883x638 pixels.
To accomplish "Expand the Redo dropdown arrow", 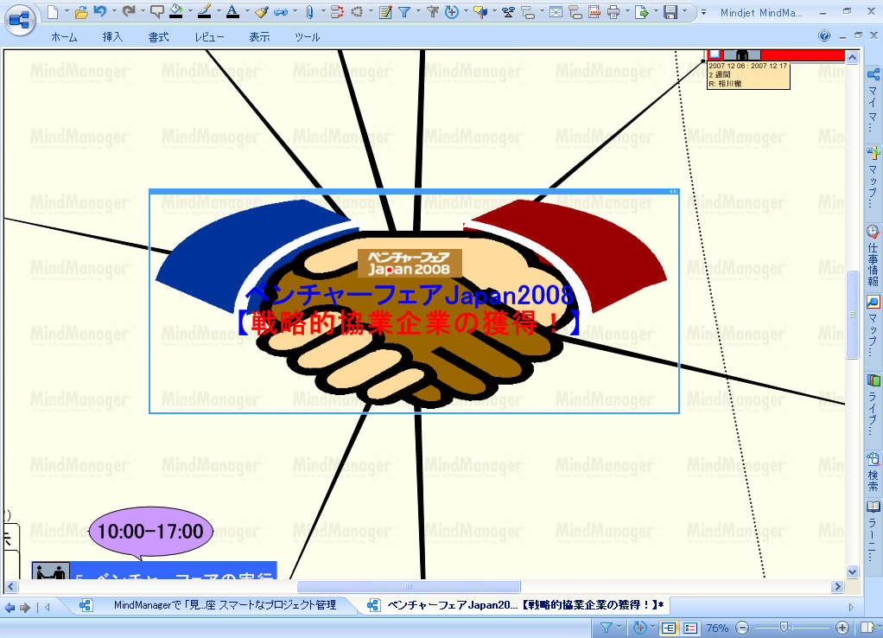I will click(x=143, y=11).
